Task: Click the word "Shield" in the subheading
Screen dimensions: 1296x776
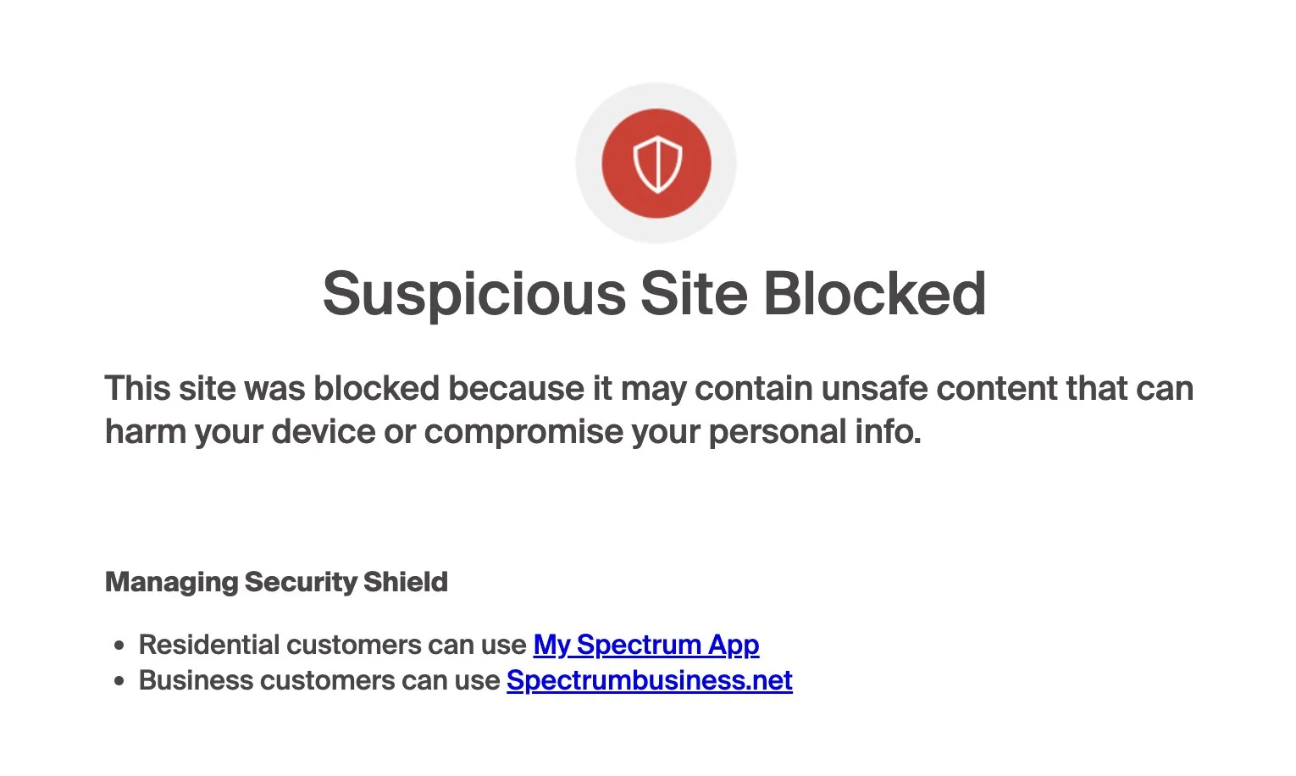Action: point(405,582)
